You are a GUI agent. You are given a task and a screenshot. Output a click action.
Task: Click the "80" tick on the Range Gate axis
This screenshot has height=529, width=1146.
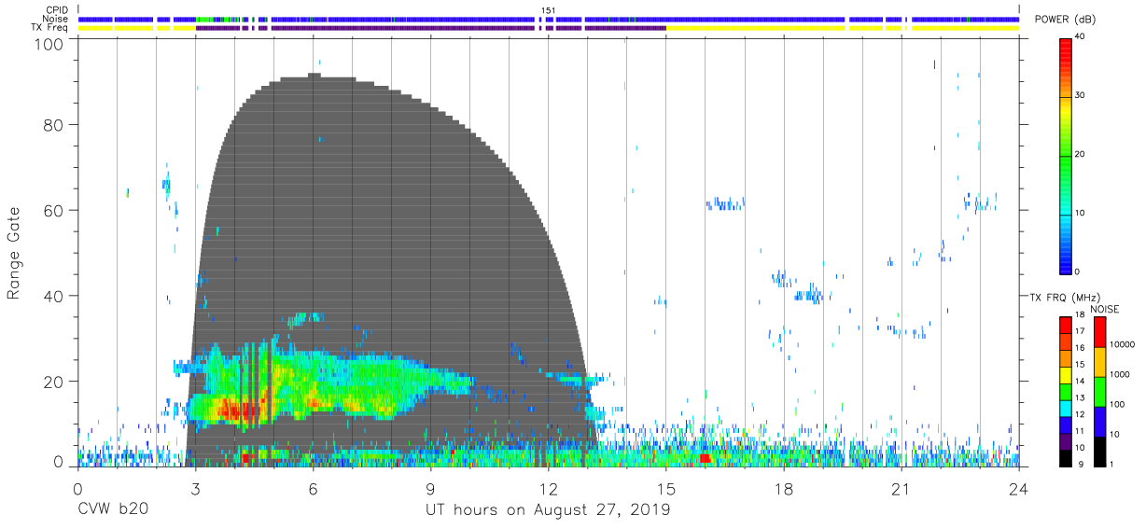[55, 124]
